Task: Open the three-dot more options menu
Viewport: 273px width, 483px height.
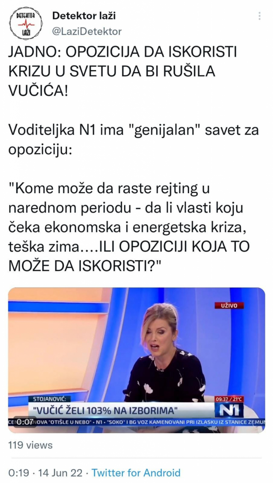Action: tap(259, 16)
